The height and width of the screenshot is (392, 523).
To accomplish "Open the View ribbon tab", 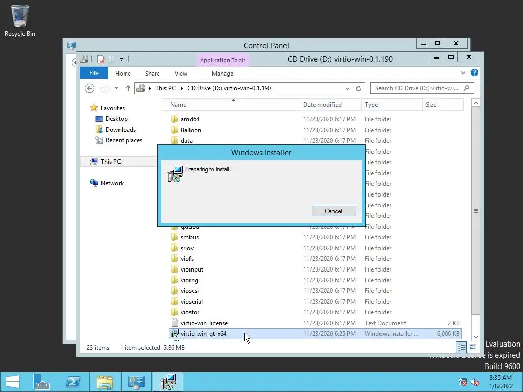I will click(x=181, y=73).
